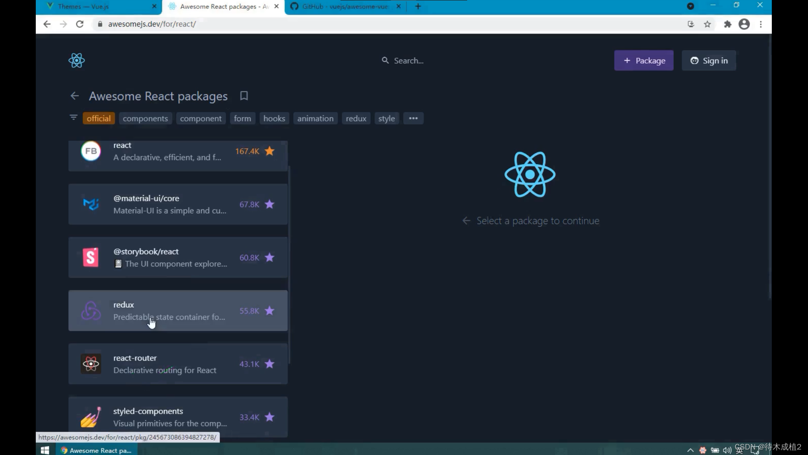
Task: Click the Material-UI logo icon
Action: (91, 204)
